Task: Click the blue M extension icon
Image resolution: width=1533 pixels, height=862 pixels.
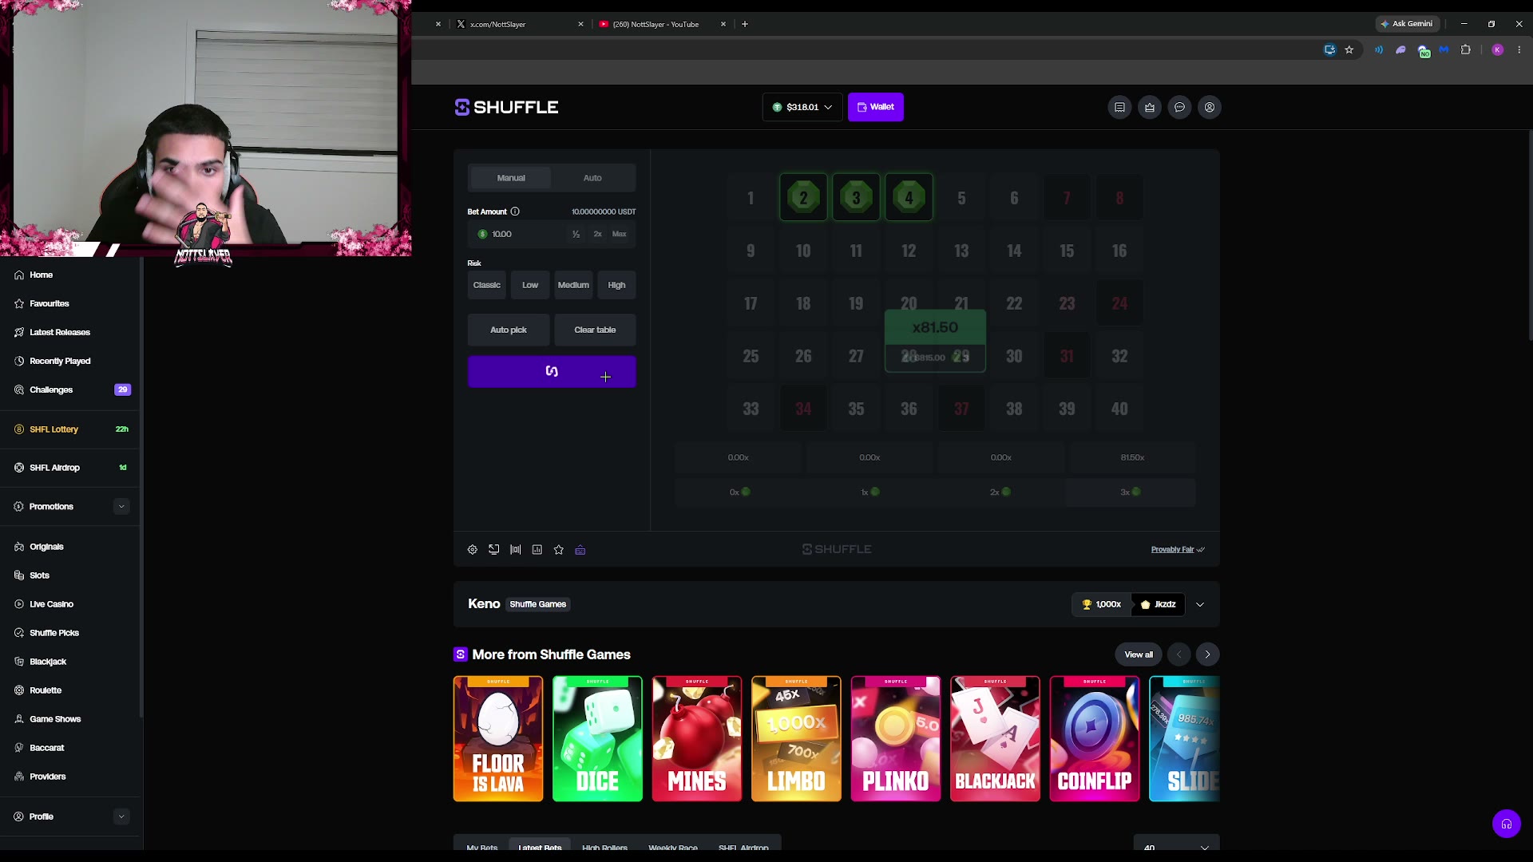Action: click(1444, 49)
